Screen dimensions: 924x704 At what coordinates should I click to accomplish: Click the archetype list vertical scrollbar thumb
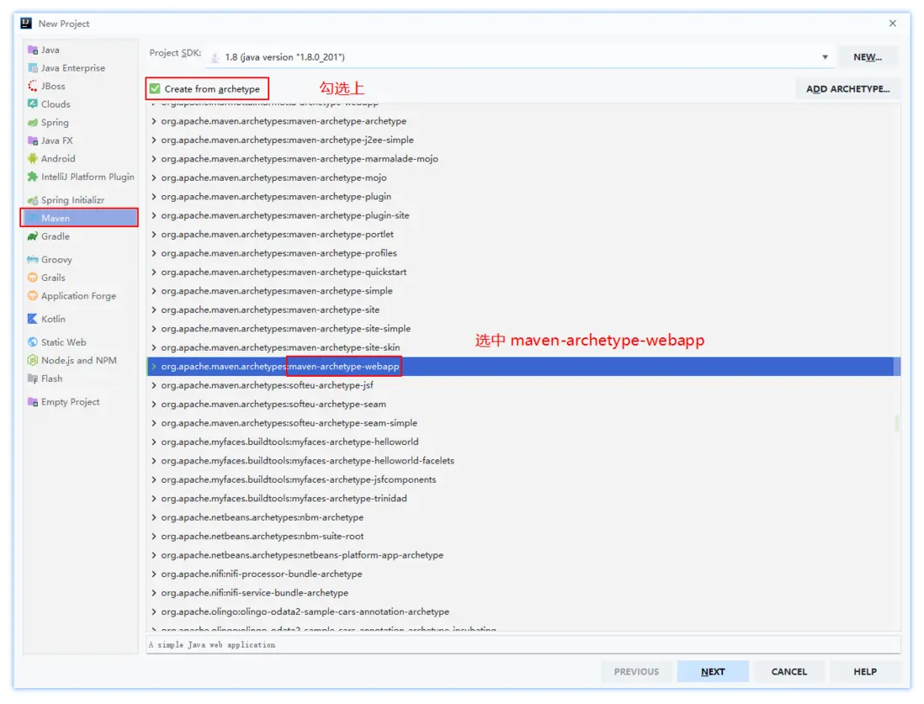(x=897, y=423)
